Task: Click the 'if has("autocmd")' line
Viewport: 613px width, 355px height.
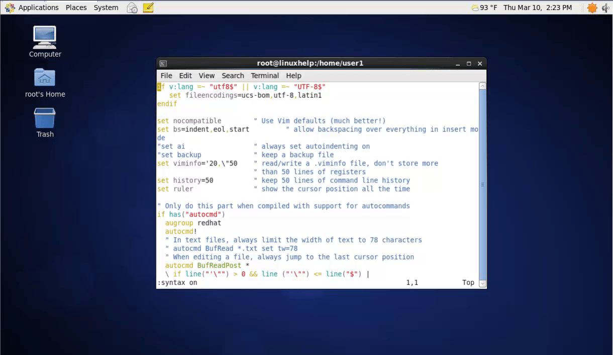Action: click(x=191, y=215)
